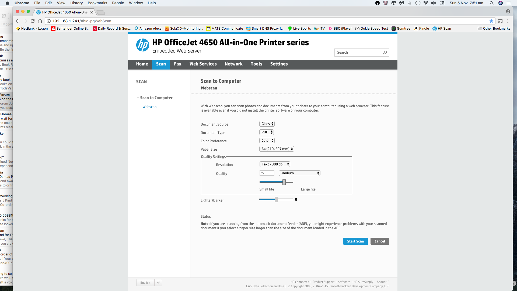Open the Settings tab
The image size is (517, 291).
click(279, 64)
